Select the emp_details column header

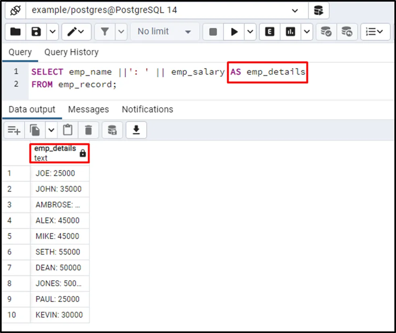click(x=55, y=153)
